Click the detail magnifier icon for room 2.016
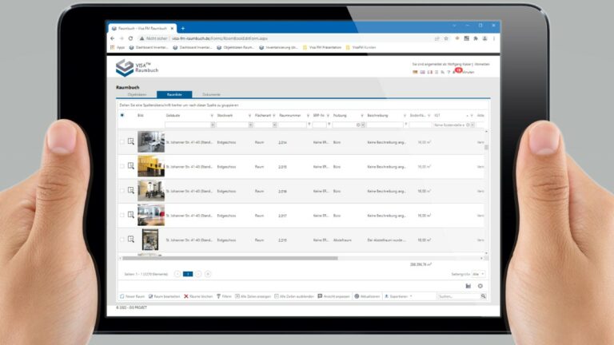Screen dimensions: 614x345 (130, 190)
